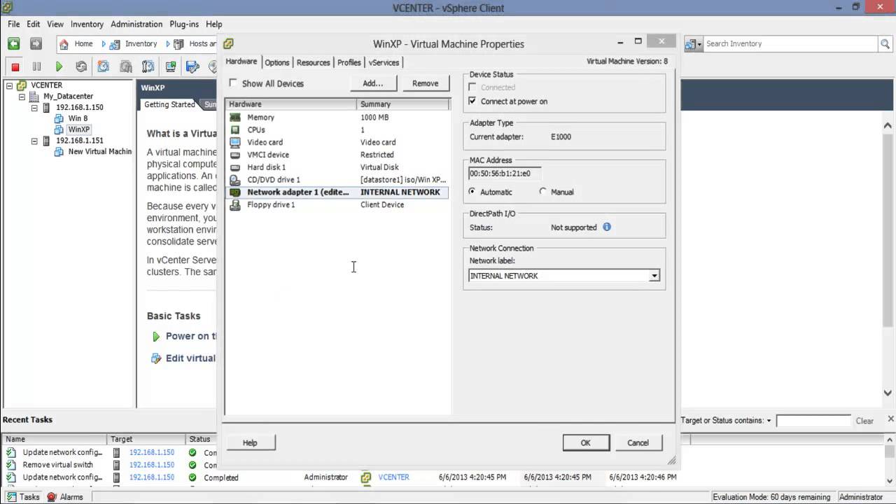
Task: Open Target or Status contains filter dropdown
Action: (769, 421)
